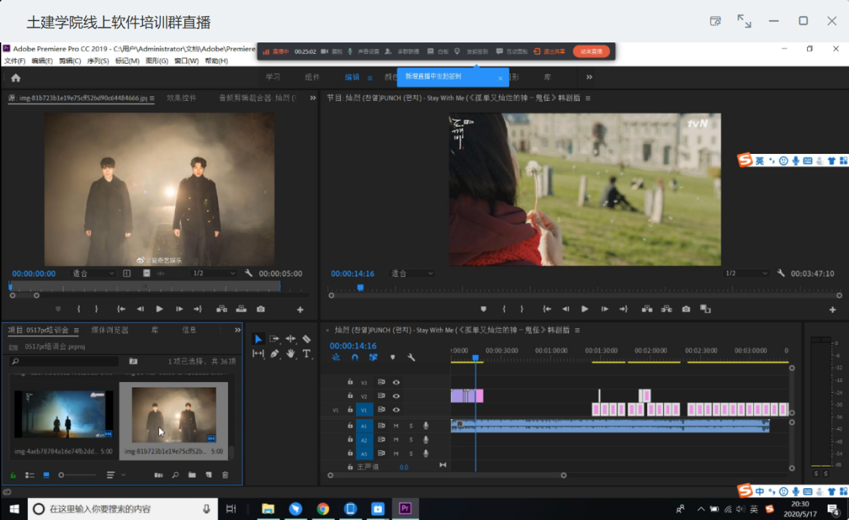Expand the workspace overflow chevron in the top bar
Image resolution: width=849 pixels, height=520 pixels.
[589, 77]
